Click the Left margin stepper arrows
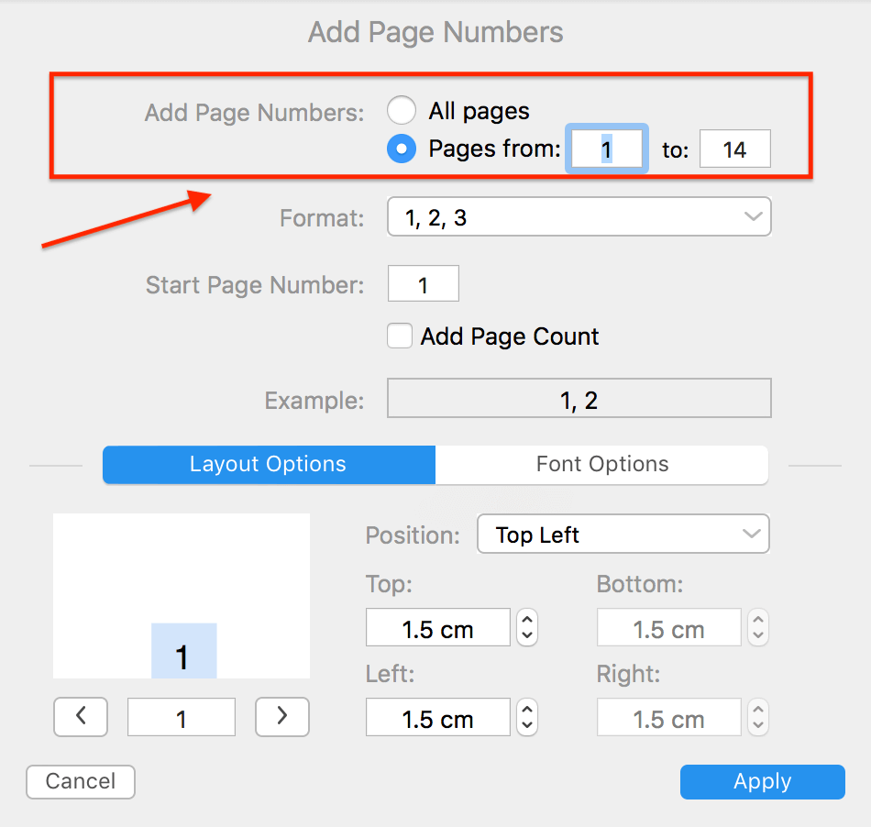The height and width of the screenshot is (827, 871). [527, 718]
